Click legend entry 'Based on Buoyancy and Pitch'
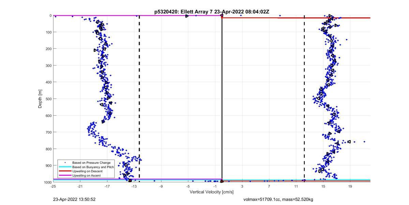 [x=93, y=167]
